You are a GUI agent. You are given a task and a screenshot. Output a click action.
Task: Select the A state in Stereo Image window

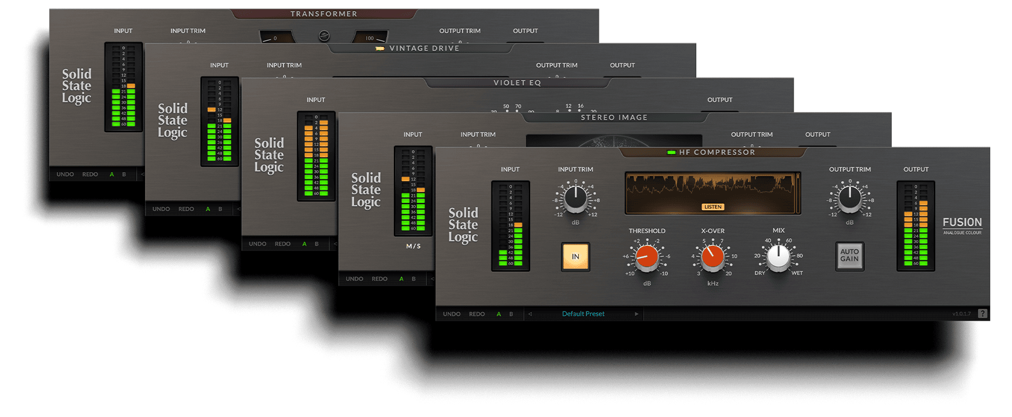point(402,279)
